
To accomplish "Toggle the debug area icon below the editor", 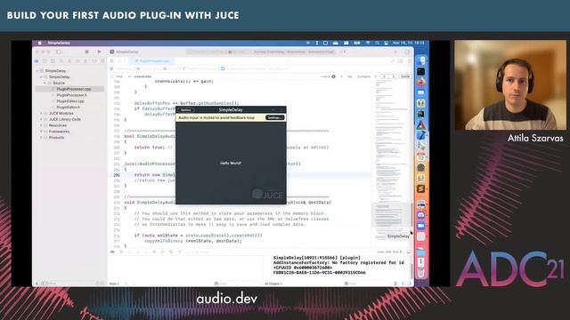I will tap(112, 252).
